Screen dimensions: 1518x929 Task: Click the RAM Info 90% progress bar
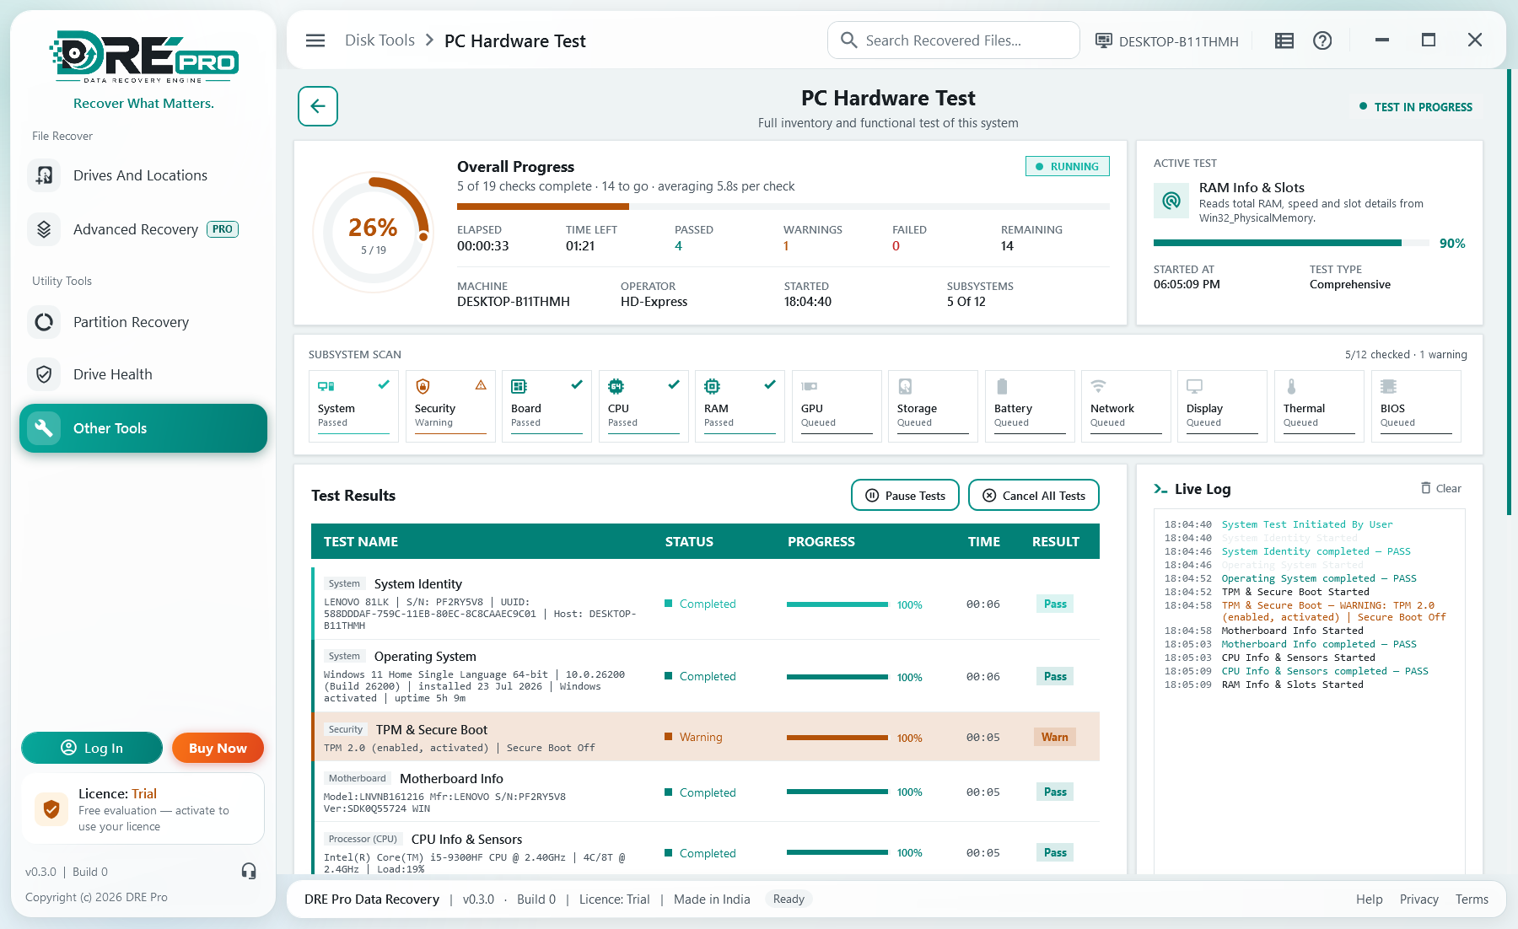pos(1291,243)
